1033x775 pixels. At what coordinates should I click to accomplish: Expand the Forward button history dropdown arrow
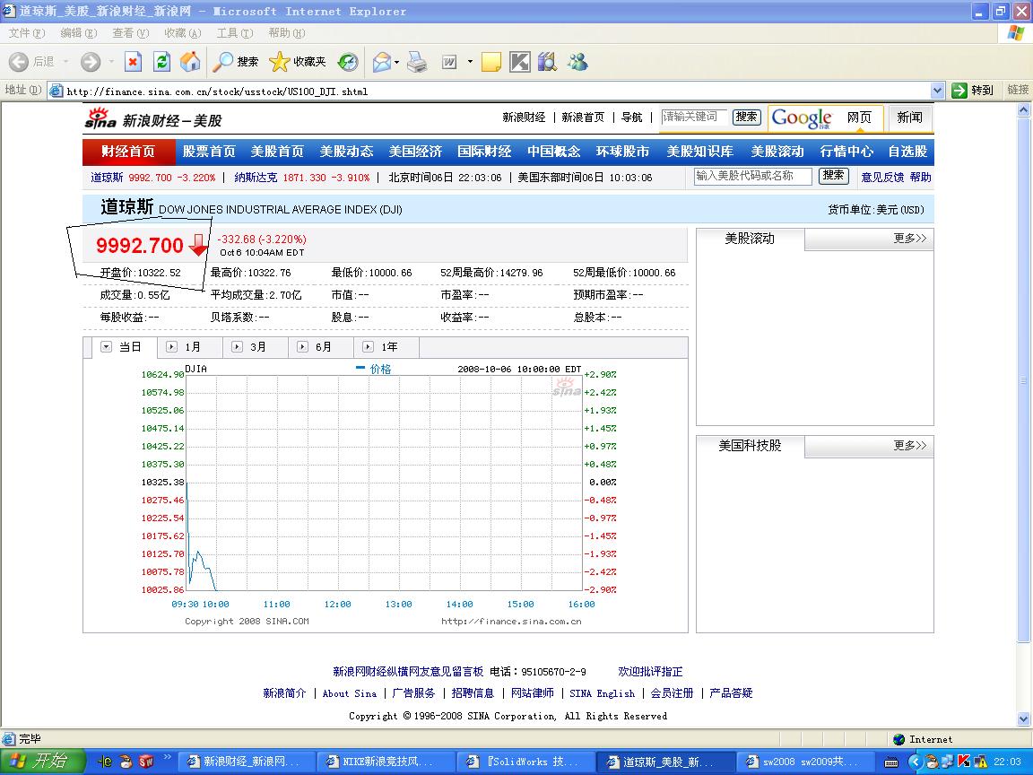111,62
